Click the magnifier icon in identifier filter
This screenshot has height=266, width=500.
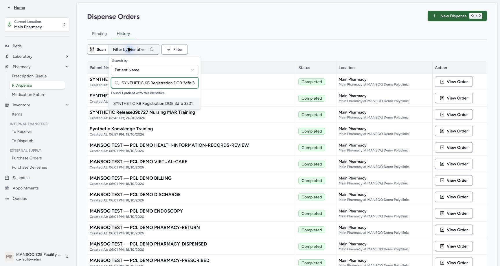click(152, 49)
